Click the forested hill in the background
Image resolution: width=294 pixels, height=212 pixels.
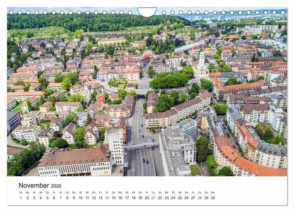point(92,22)
